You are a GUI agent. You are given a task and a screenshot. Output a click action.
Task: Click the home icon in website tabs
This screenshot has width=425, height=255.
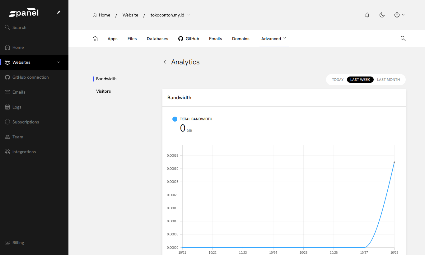95,39
